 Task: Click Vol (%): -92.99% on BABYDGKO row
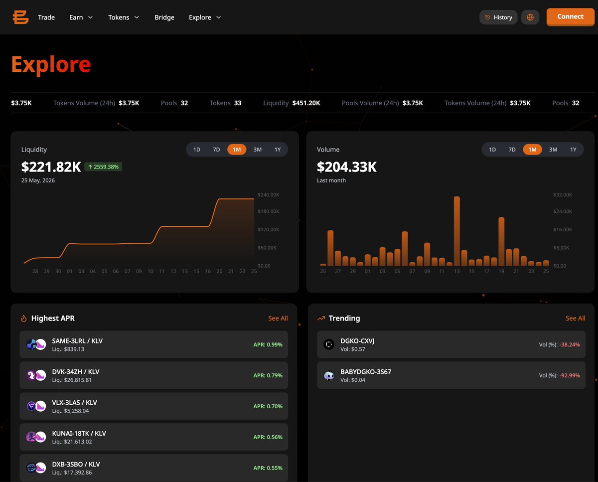[560, 375]
